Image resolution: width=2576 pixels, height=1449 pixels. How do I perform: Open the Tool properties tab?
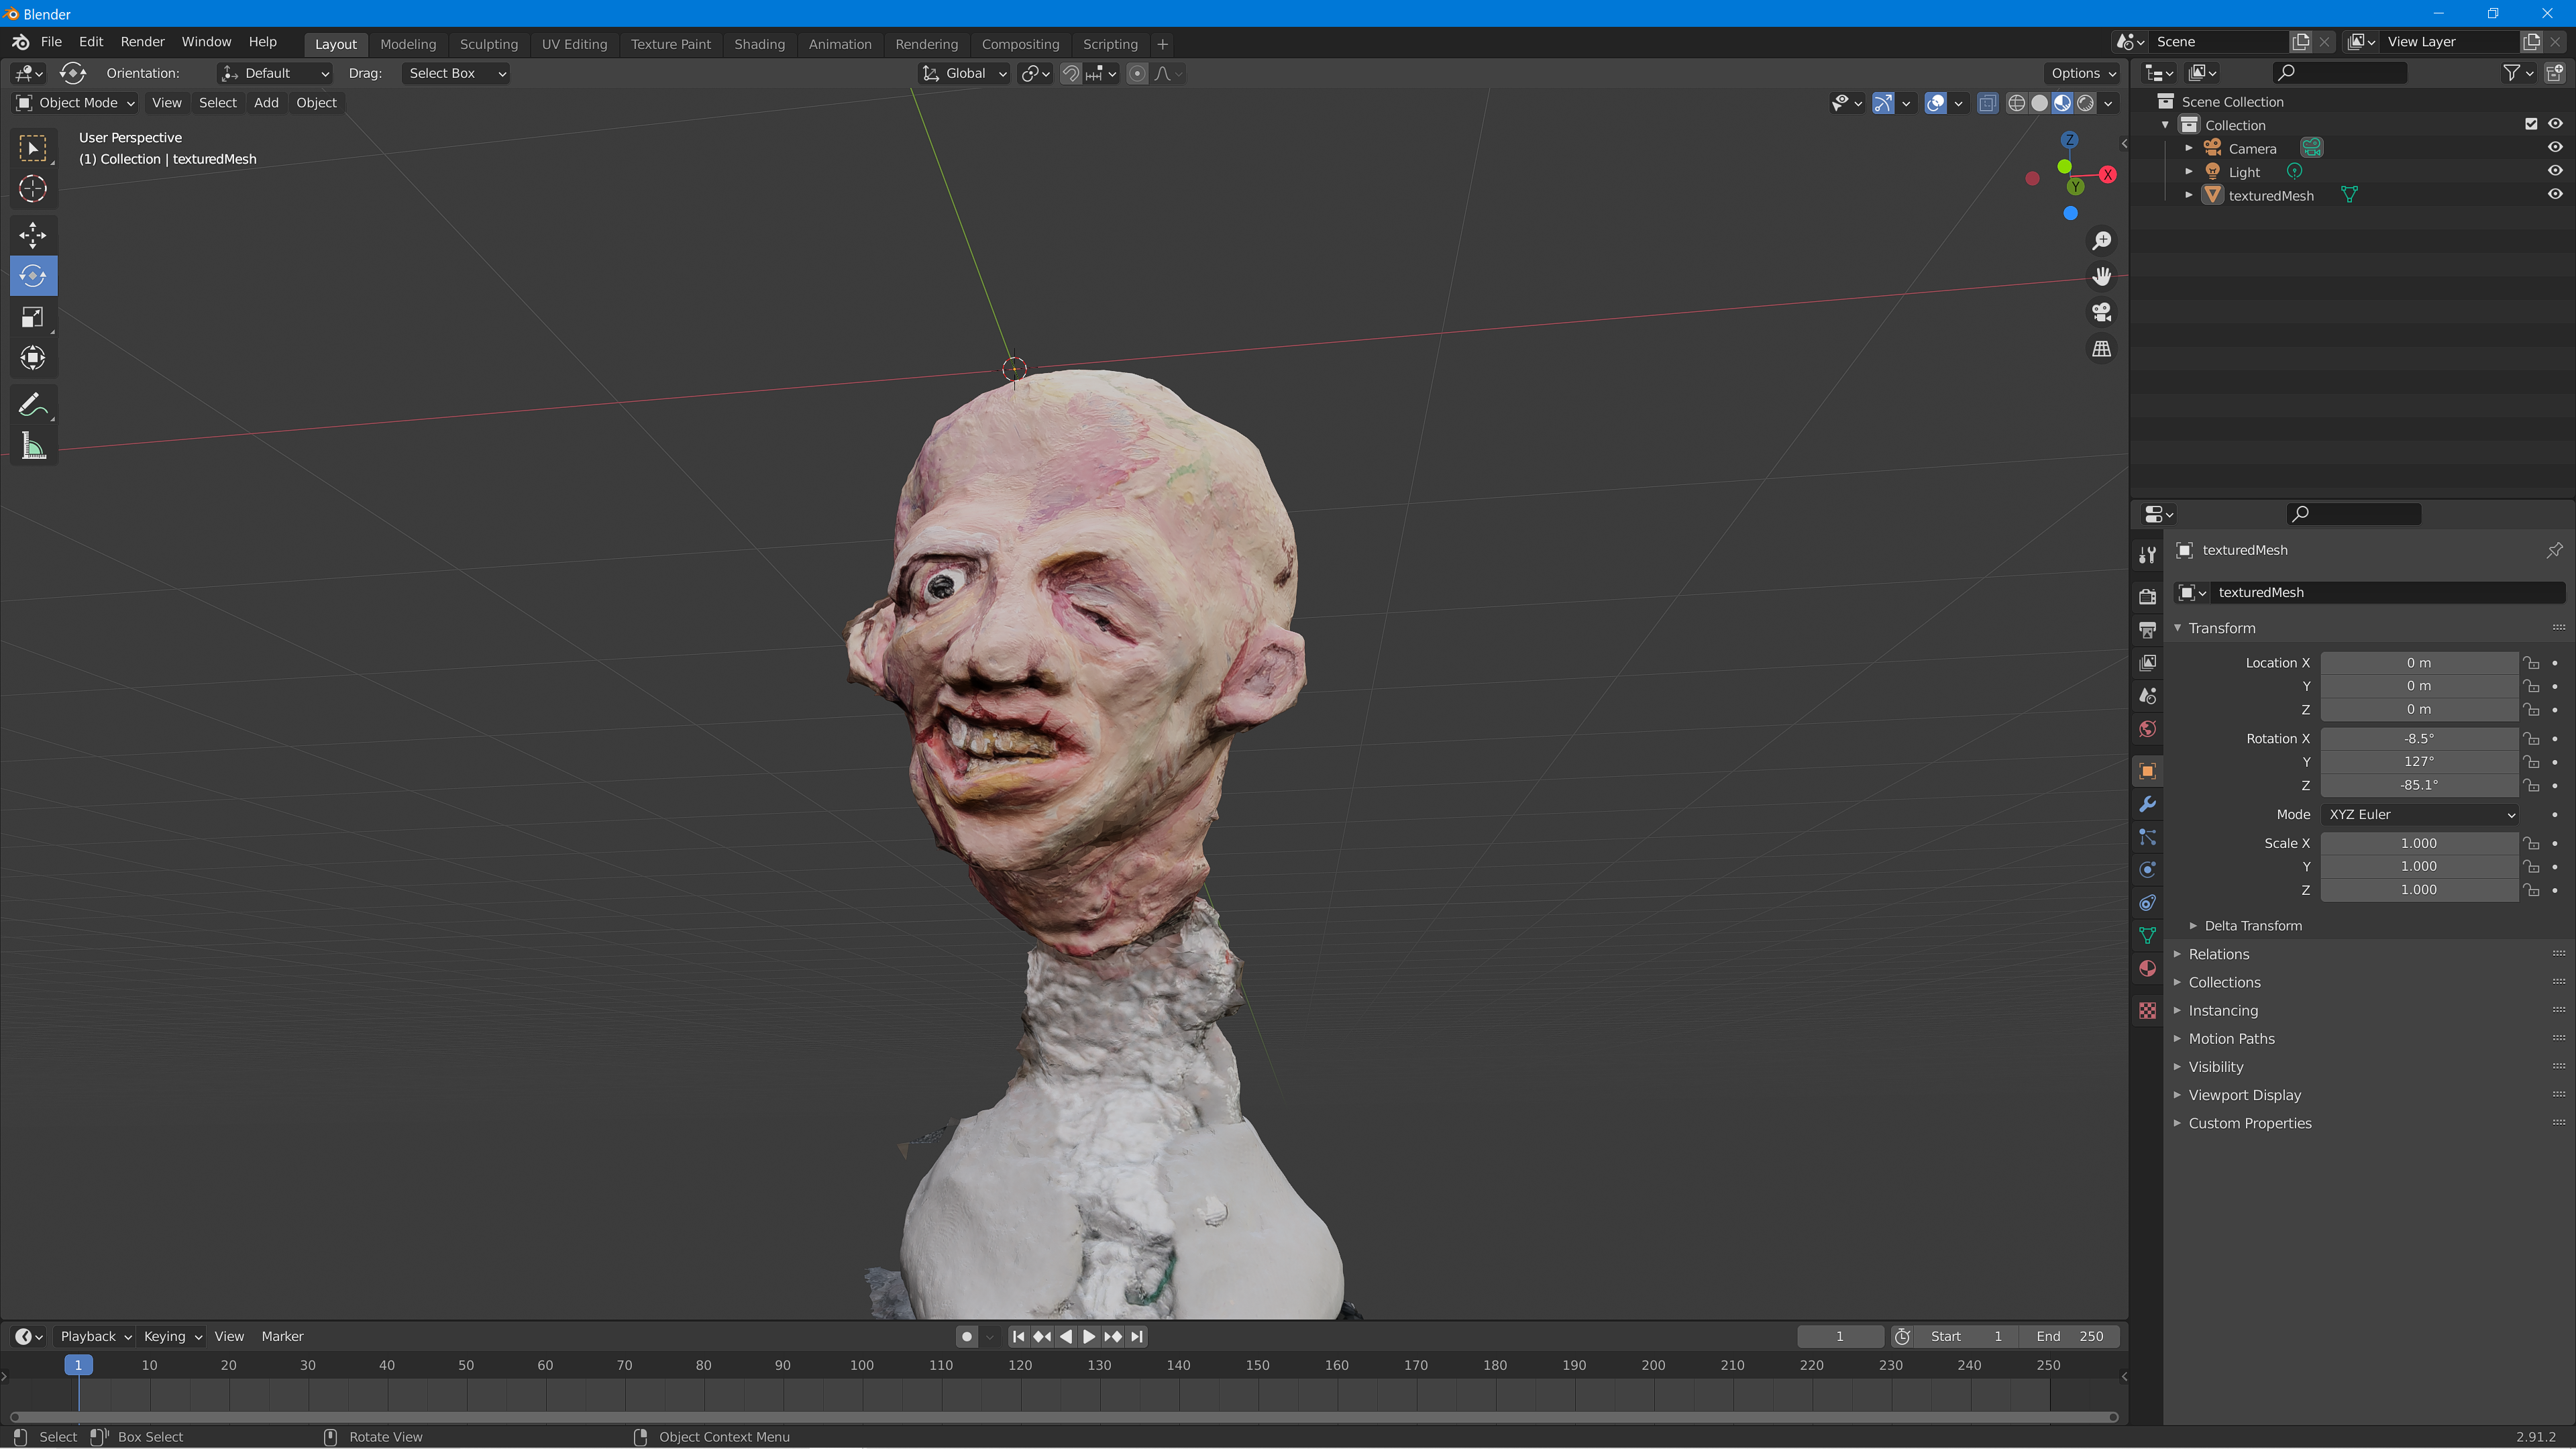click(x=2147, y=555)
